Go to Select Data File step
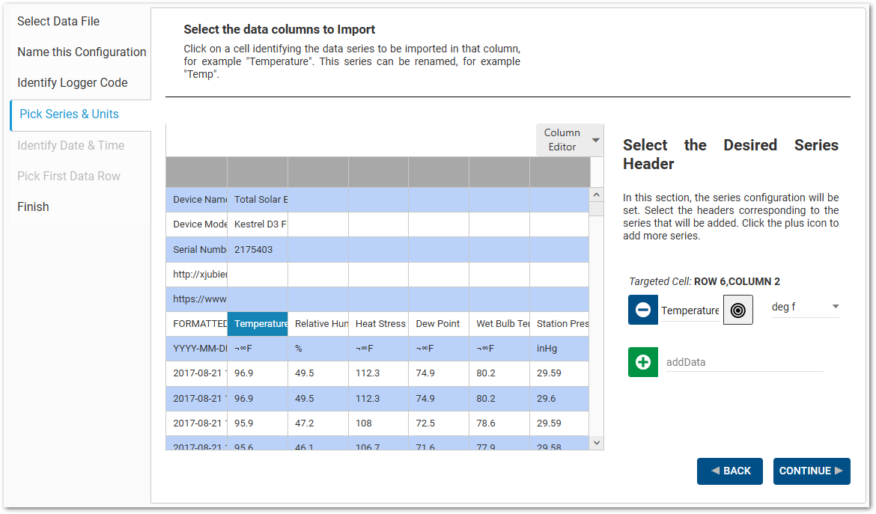The image size is (876, 514). (58, 21)
